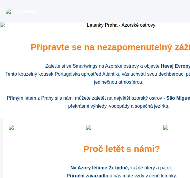Click the heading "Proč letět s námi?"
Viewport: 190px width, 178px height.
click(x=121, y=149)
